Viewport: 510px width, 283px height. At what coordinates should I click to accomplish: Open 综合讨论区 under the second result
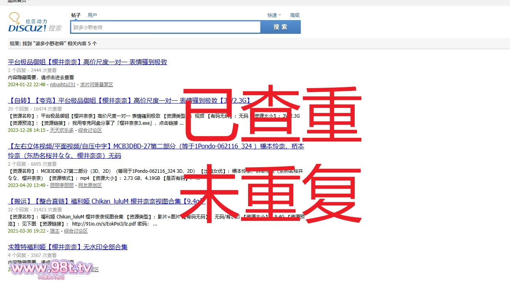[90, 130]
